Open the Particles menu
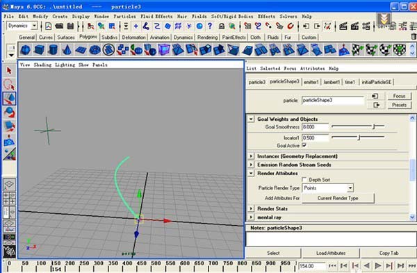This screenshot has width=417, height=273. 124,17
